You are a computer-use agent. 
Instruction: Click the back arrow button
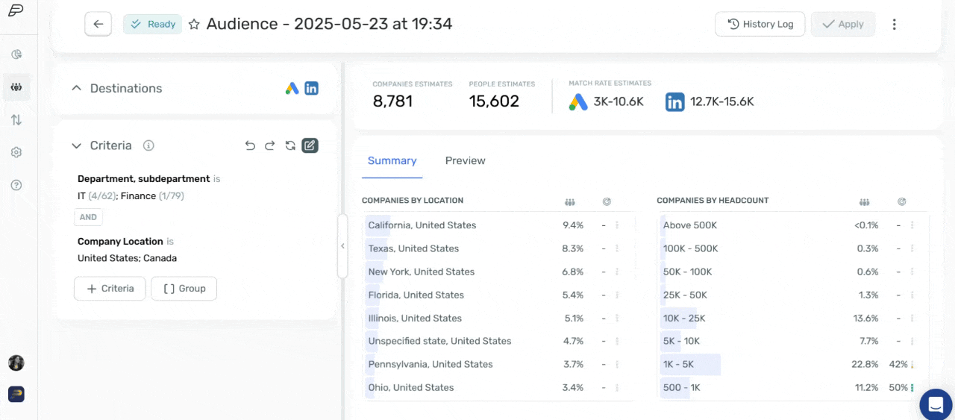pyautogui.click(x=98, y=24)
